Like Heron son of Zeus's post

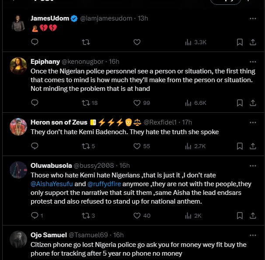tap(137, 146)
